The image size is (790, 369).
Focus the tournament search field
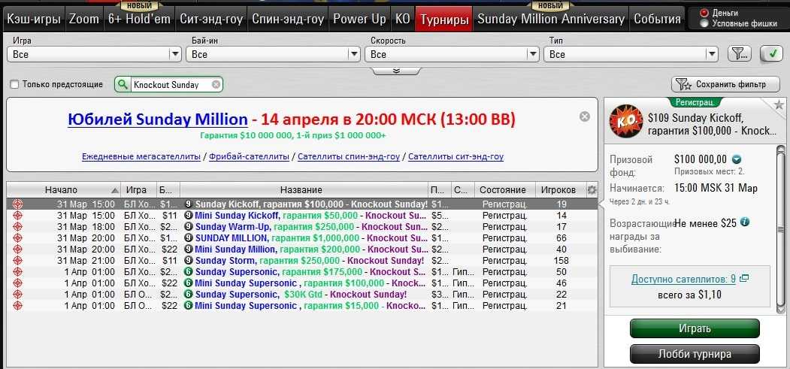[x=170, y=85]
